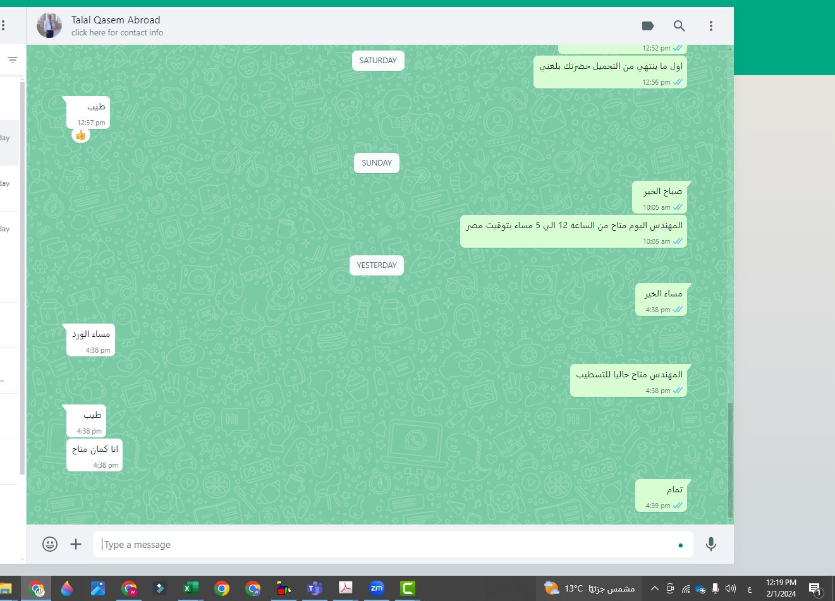Click the OneDrive cloud tray icon
835x601 pixels.
pos(700,589)
